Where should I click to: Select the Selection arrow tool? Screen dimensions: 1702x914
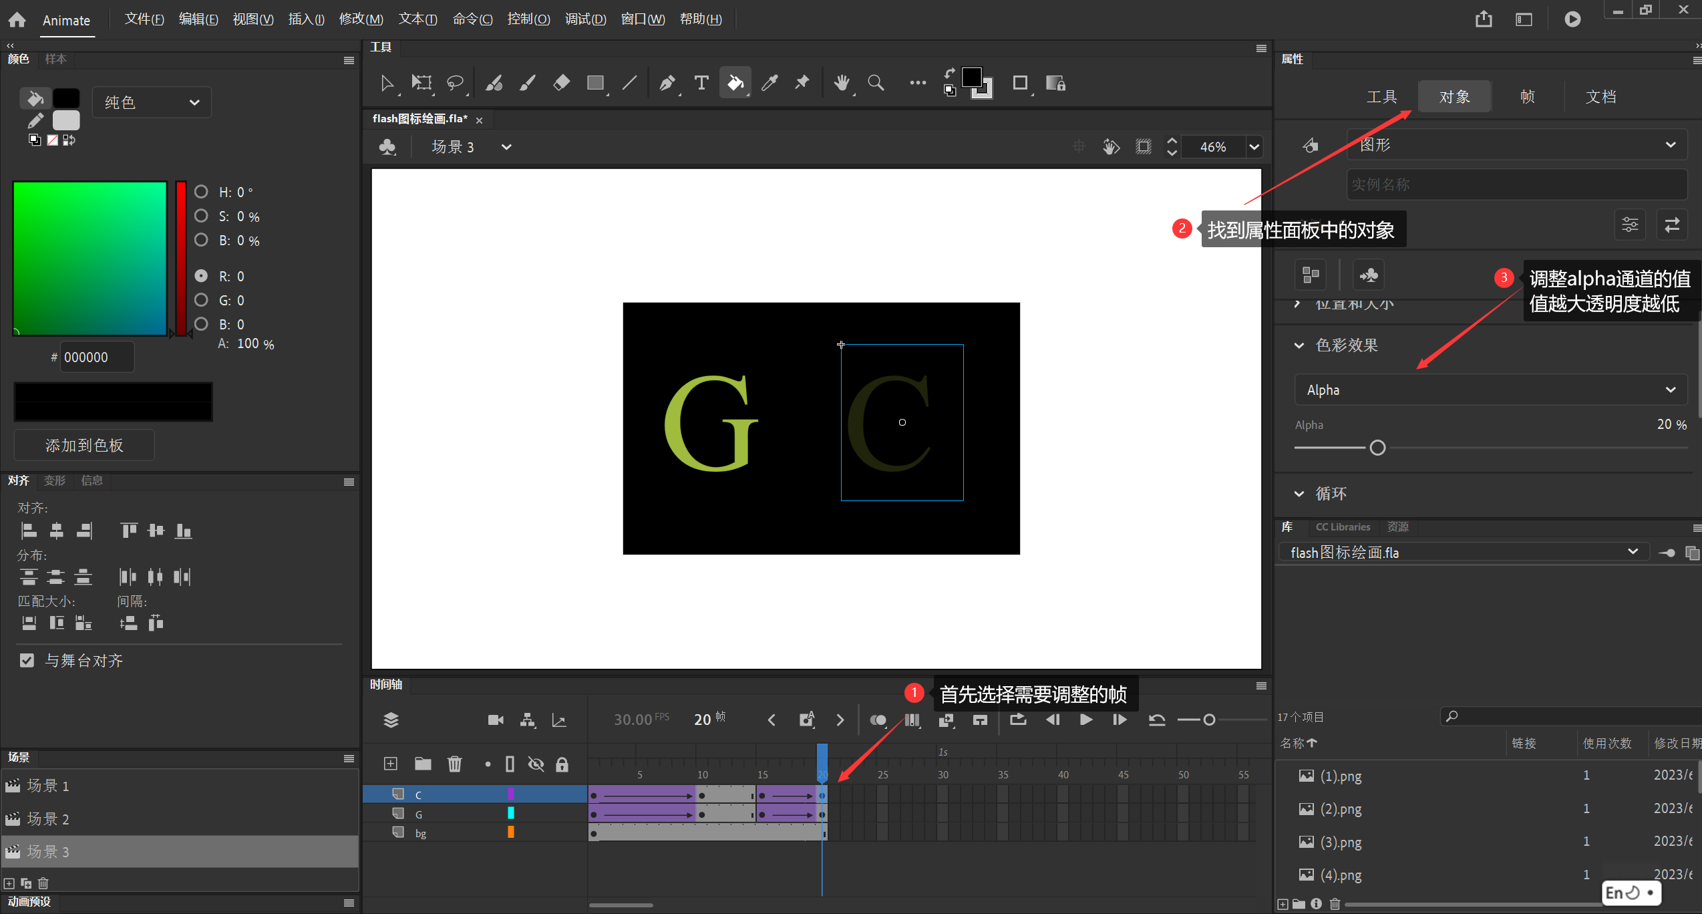387,83
